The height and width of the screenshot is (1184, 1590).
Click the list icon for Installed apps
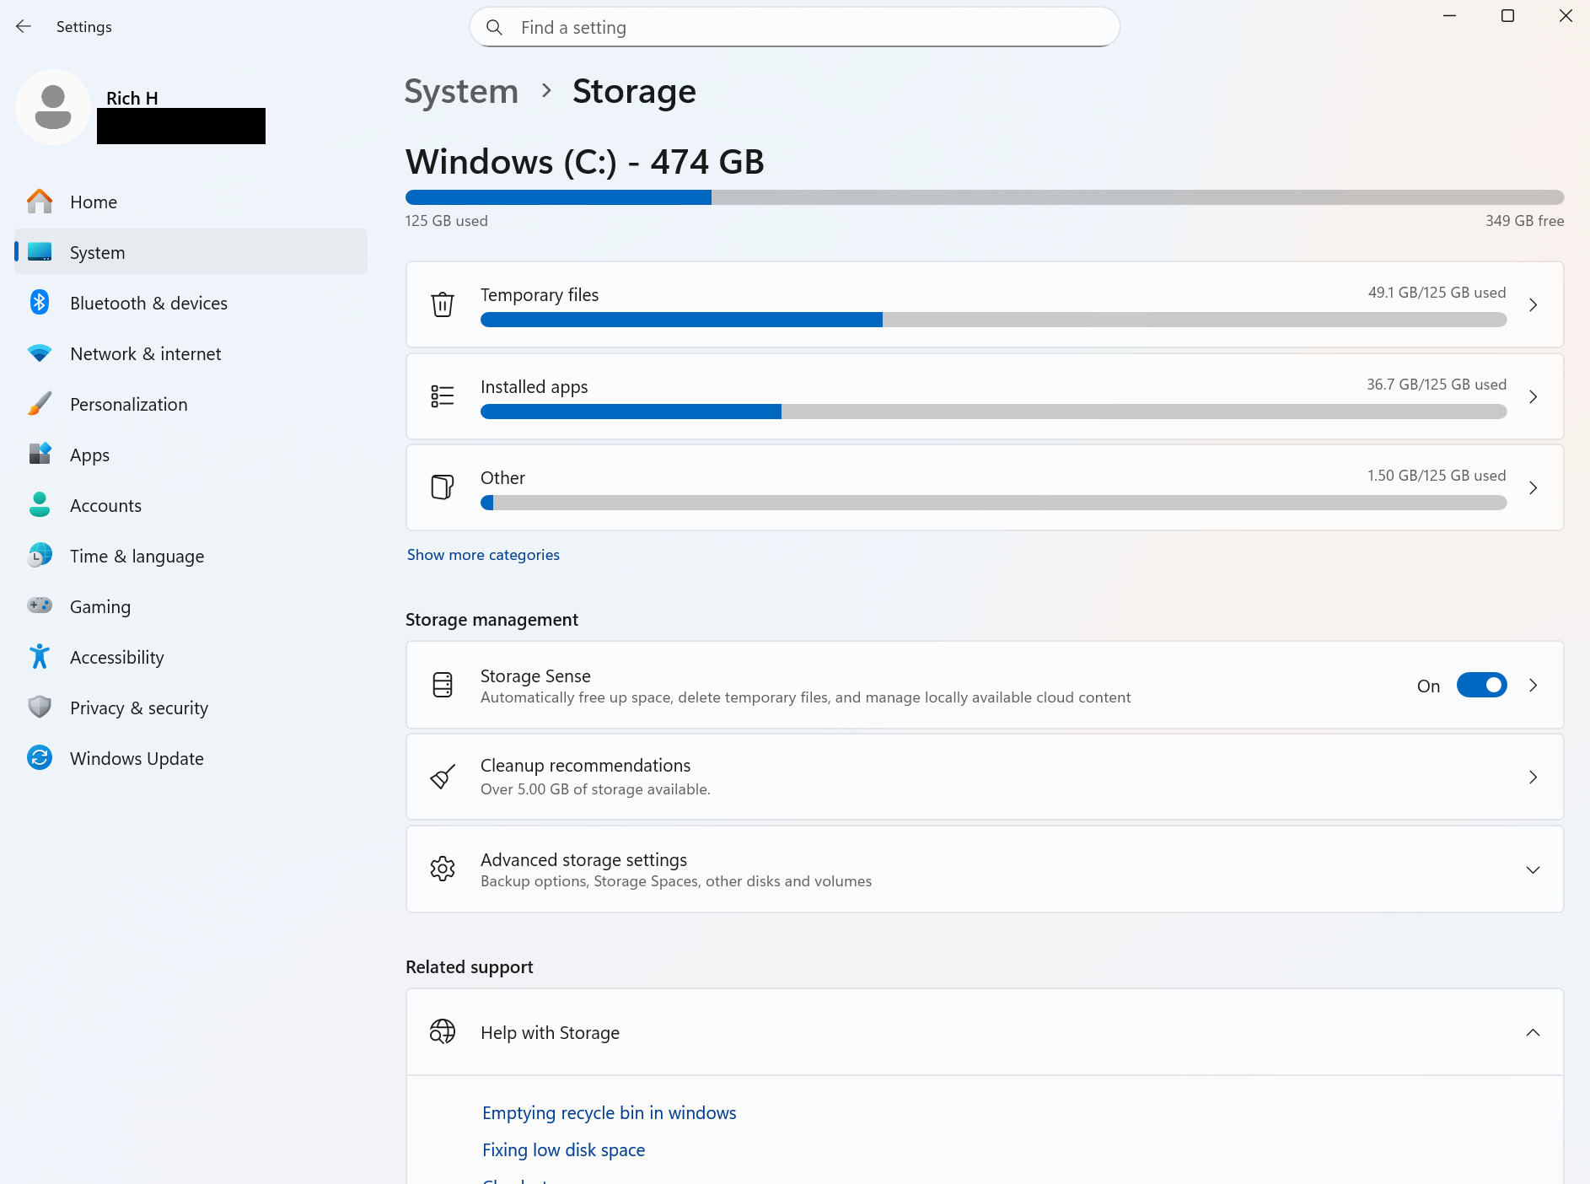(x=443, y=396)
